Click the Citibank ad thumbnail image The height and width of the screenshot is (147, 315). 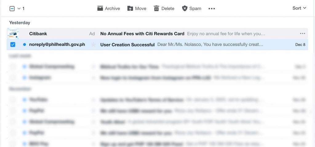(x=13, y=34)
